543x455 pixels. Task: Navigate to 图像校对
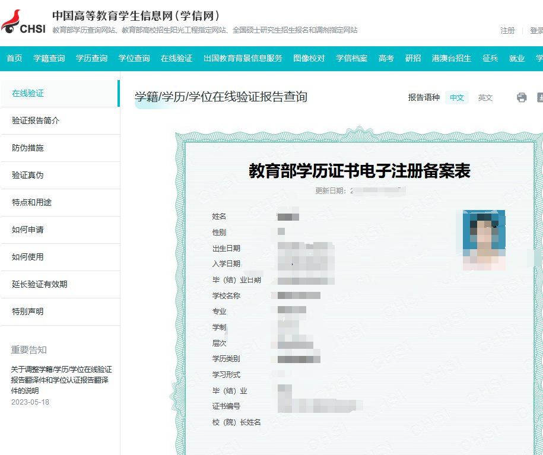pos(309,58)
